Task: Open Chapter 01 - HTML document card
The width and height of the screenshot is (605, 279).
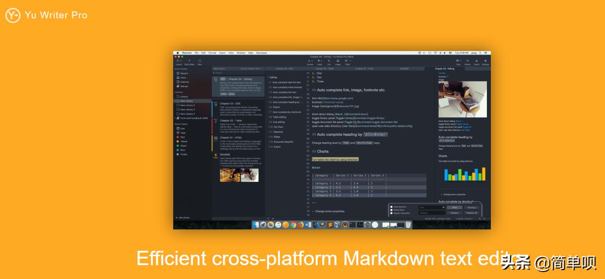Action: (x=238, y=143)
